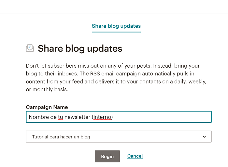
Task: Expand the audience dropdown chevron arrow
Action: (x=204, y=137)
